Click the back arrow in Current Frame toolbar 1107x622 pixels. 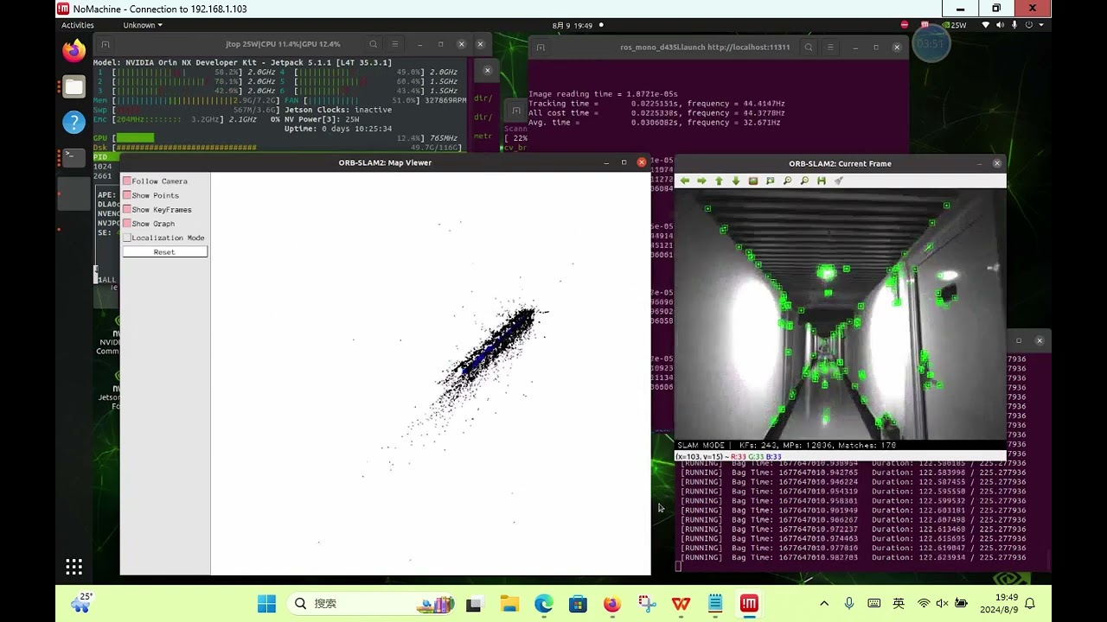point(685,181)
